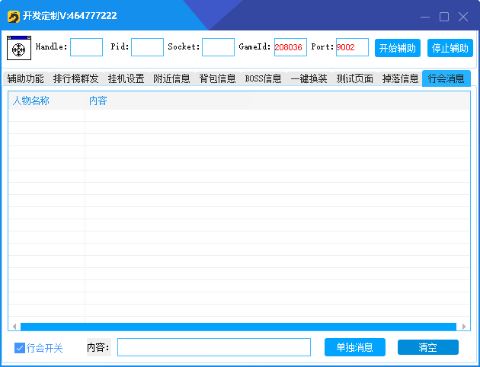The image size is (480, 367).
Task: Click the 停止辅助 button
Action: pos(450,48)
